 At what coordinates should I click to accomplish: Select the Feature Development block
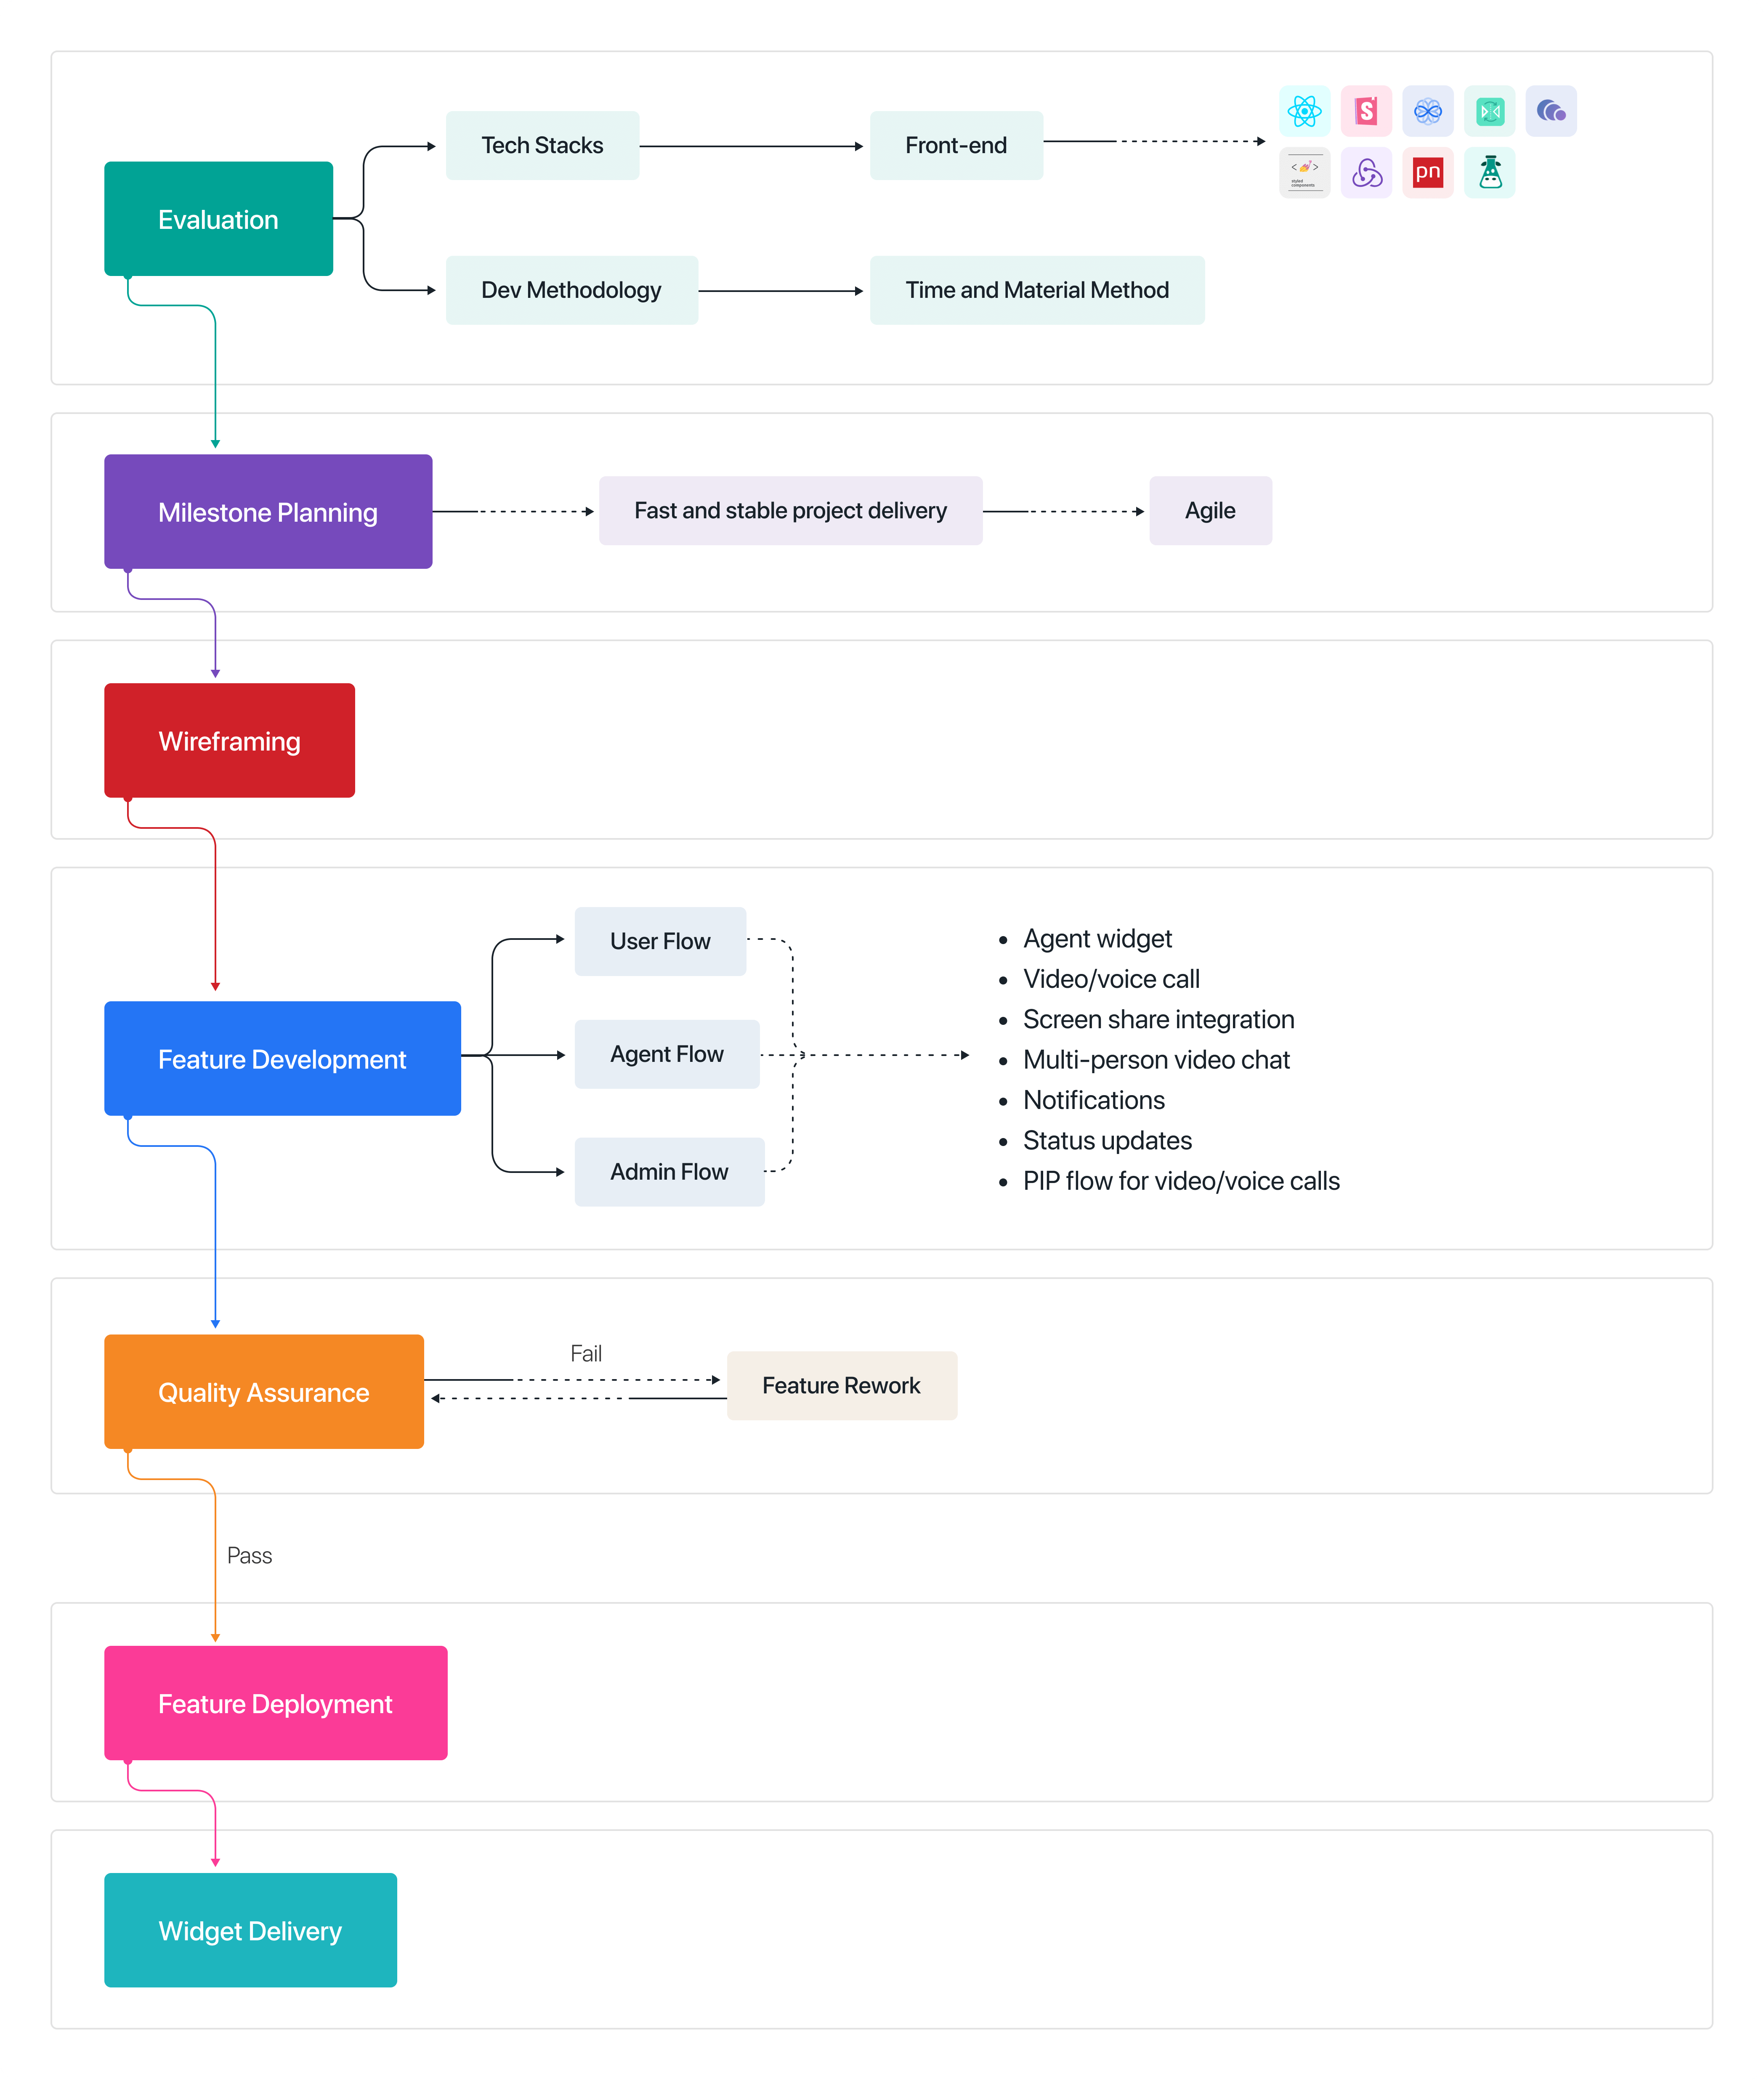282,1059
